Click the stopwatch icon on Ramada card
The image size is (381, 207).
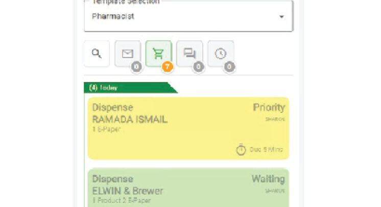click(x=241, y=150)
